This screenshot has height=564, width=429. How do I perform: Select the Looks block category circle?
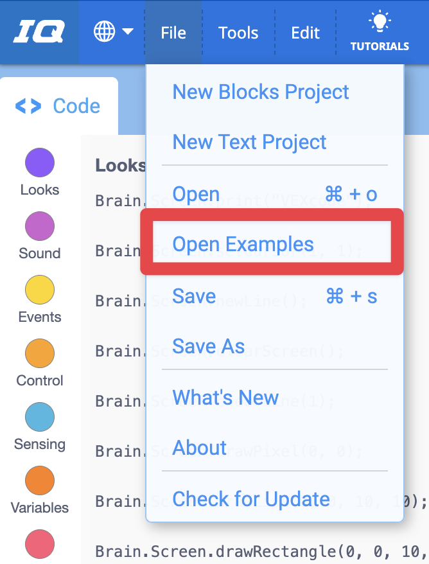pos(39,163)
